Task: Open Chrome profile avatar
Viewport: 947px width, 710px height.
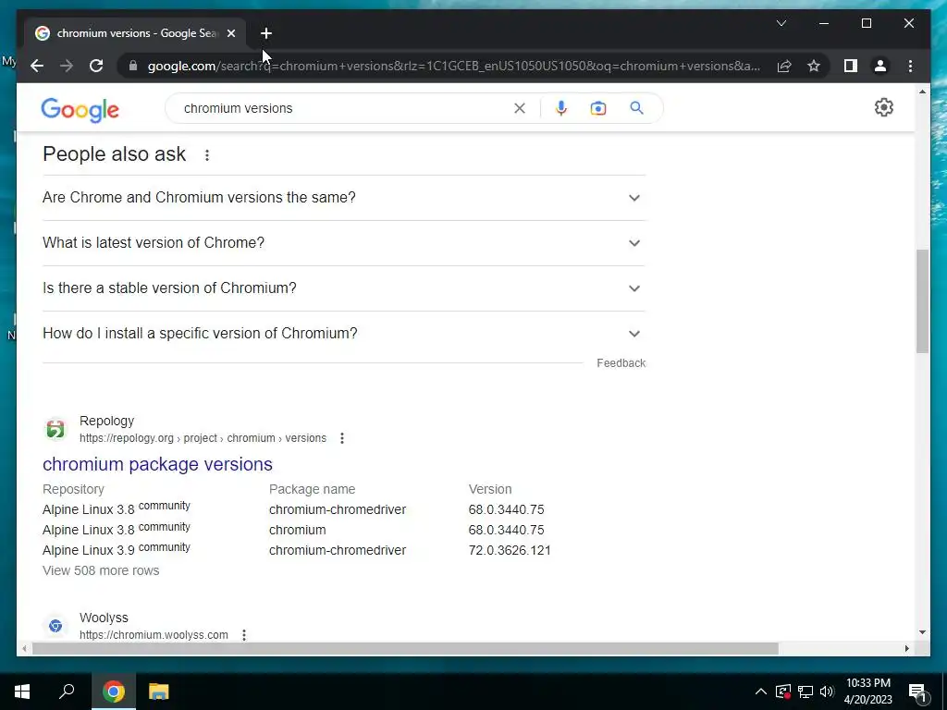Action: (880, 66)
